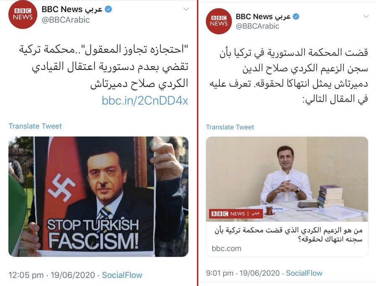Image resolution: width=376 pixels, height=286 pixels.
Task: Expand left tweet options chevron
Action: 186,9
